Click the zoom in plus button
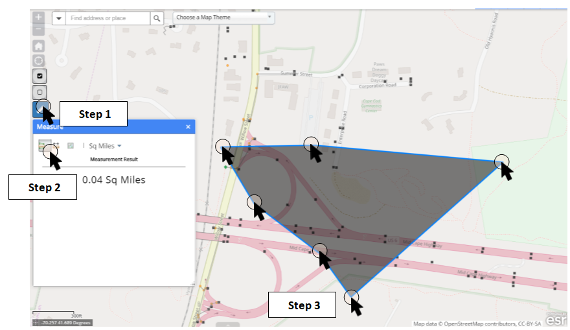Image resolution: width=570 pixels, height=330 pixels. click(39, 17)
